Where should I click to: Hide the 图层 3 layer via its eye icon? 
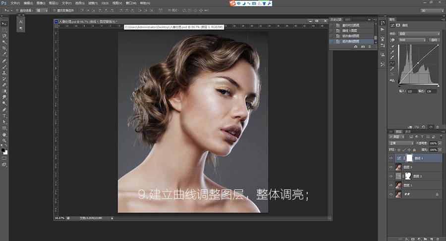pos(391,167)
